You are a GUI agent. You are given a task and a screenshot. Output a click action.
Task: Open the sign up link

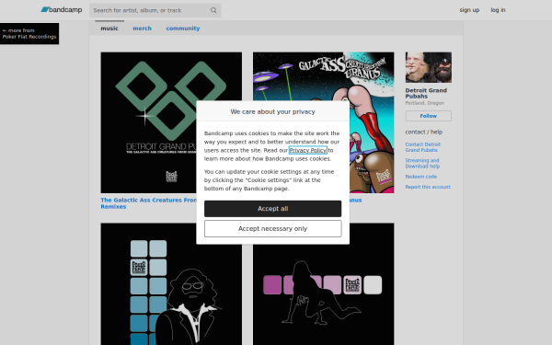point(469,10)
